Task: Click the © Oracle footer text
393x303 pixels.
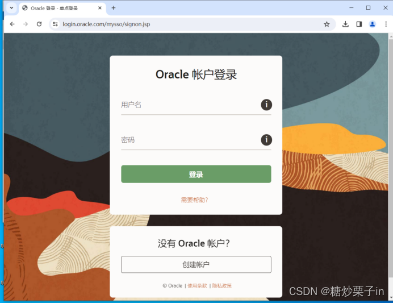Action: [x=173, y=286]
